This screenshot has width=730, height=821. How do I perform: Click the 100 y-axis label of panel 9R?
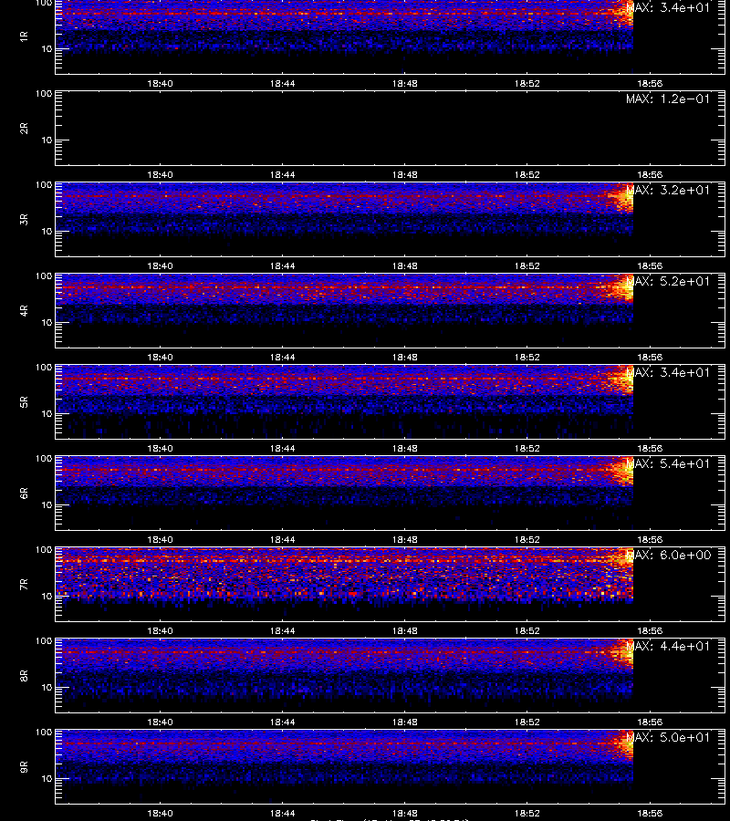pyautogui.click(x=44, y=732)
